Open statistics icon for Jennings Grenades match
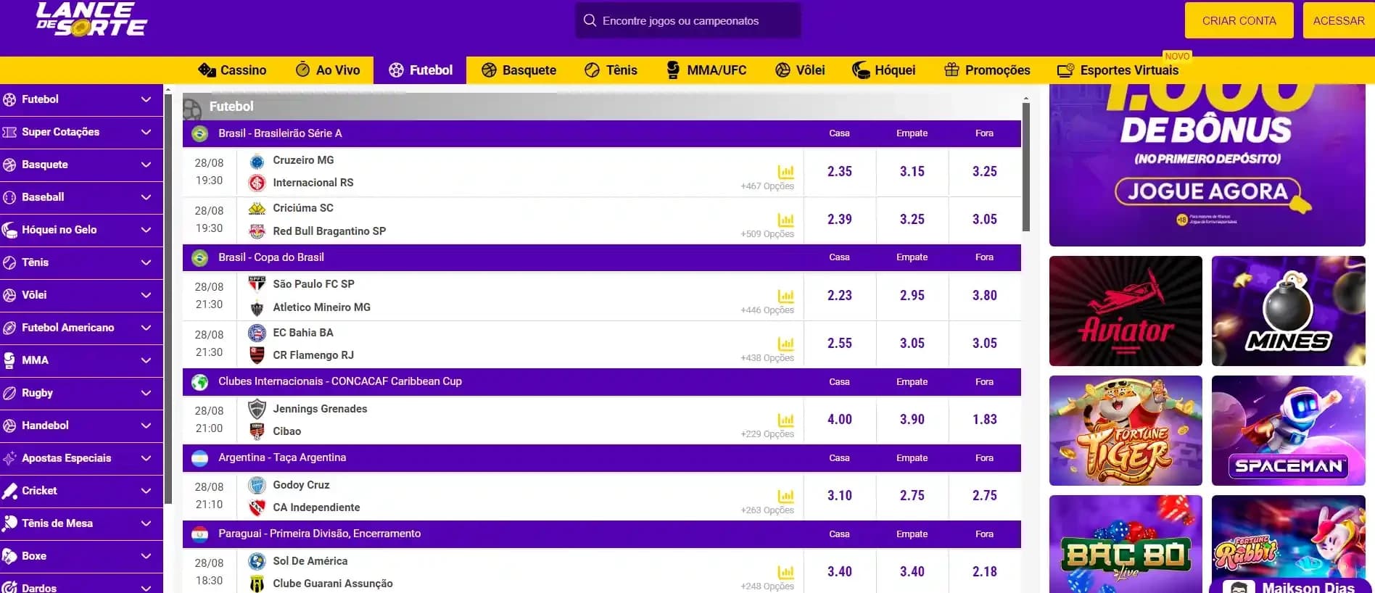This screenshot has height=593, width=1375. click(785, 420)
